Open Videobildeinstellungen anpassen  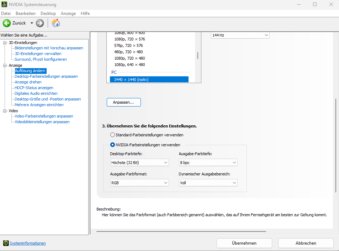pyautogui.click(x=42, y=122)
